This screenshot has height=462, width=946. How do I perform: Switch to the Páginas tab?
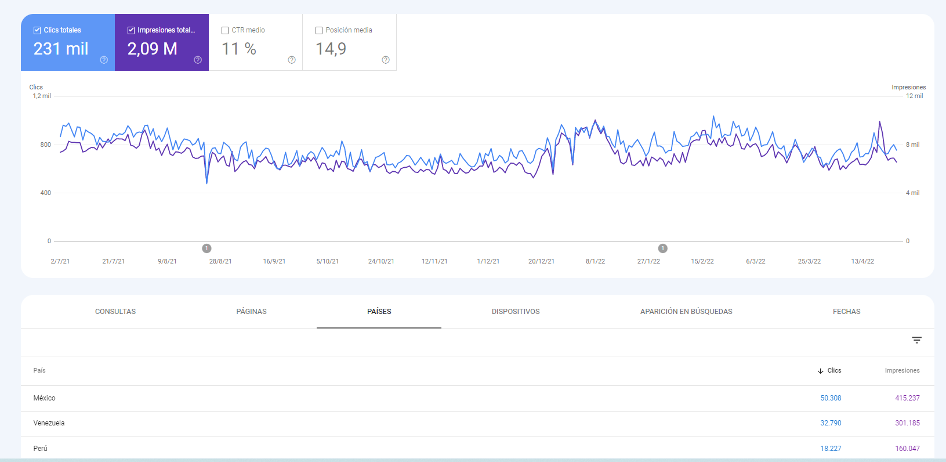coord(252,312)
